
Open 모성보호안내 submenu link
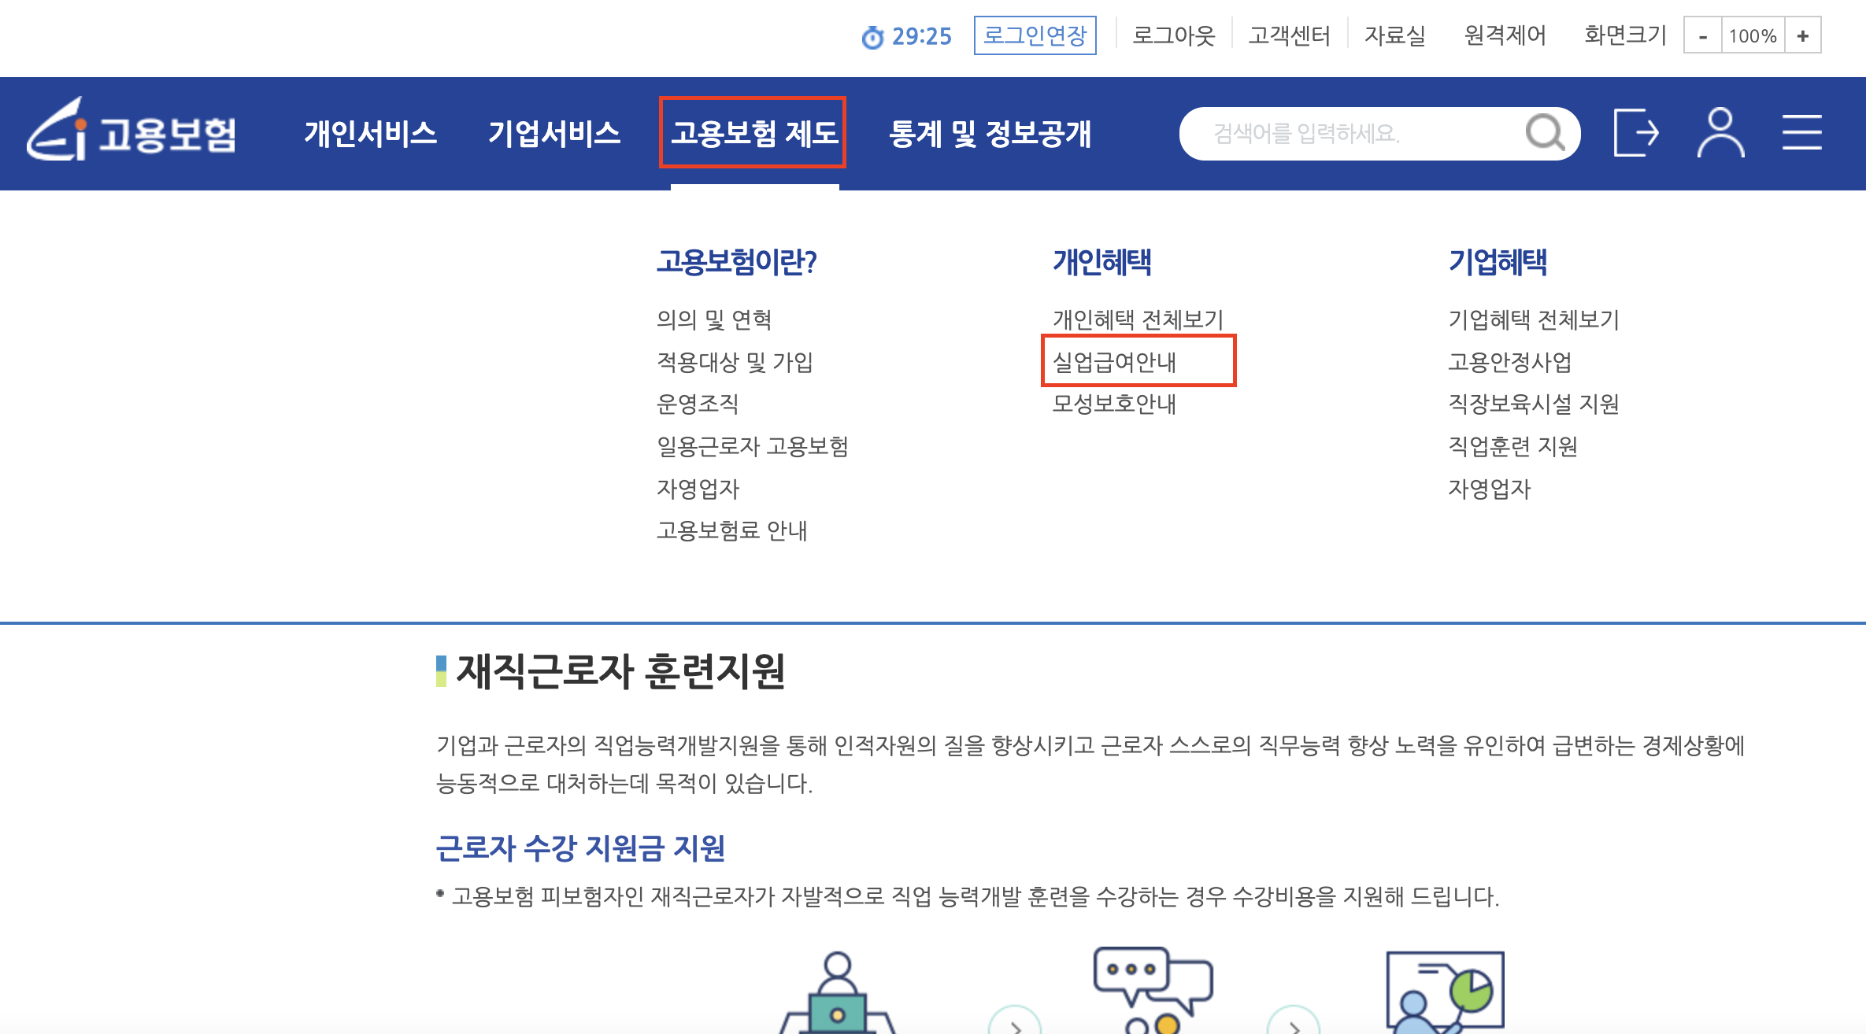tap(1114, 404)
